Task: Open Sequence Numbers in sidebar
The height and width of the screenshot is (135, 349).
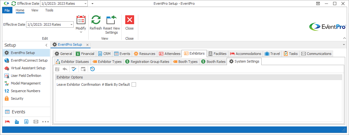Action: (x=26, y=91)
